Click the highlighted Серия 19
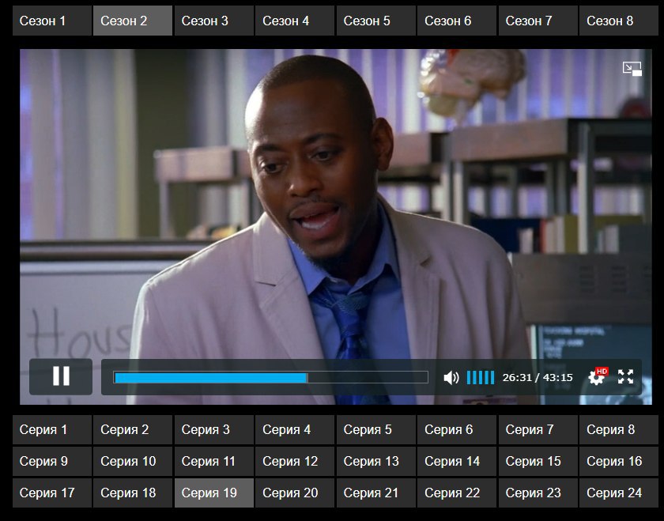Screen dimensions: 664x521 (x=214, y=493)
